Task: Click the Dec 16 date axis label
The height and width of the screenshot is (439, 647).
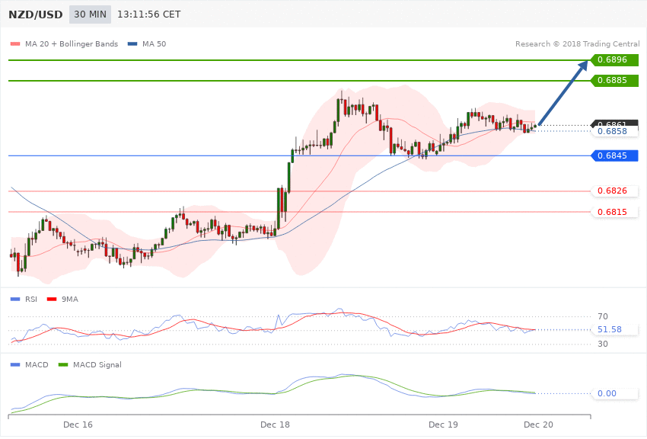Action: [x=78, y=425]
